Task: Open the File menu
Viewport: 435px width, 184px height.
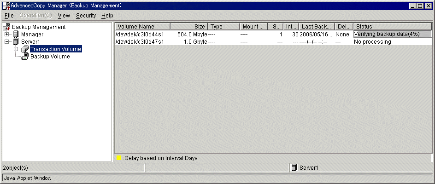Action: click(x=9, y=16)
